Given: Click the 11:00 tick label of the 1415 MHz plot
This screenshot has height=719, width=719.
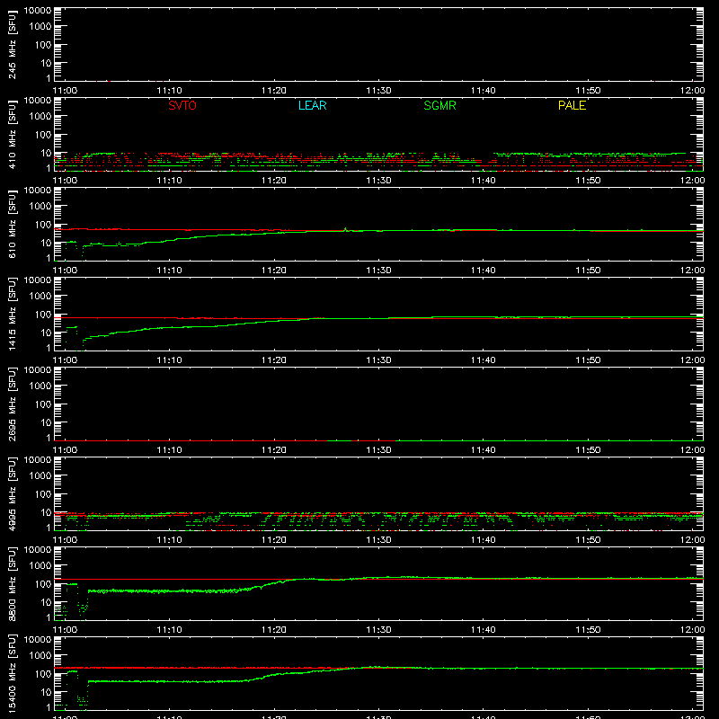Looking at the screenshot, I should click(x=65, y=360).
